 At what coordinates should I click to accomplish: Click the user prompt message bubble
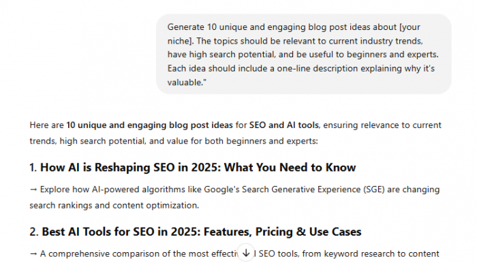304,54
